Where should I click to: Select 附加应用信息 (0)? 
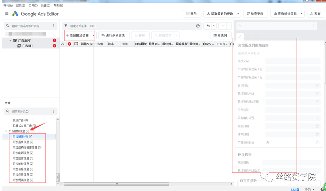(23, 175)
